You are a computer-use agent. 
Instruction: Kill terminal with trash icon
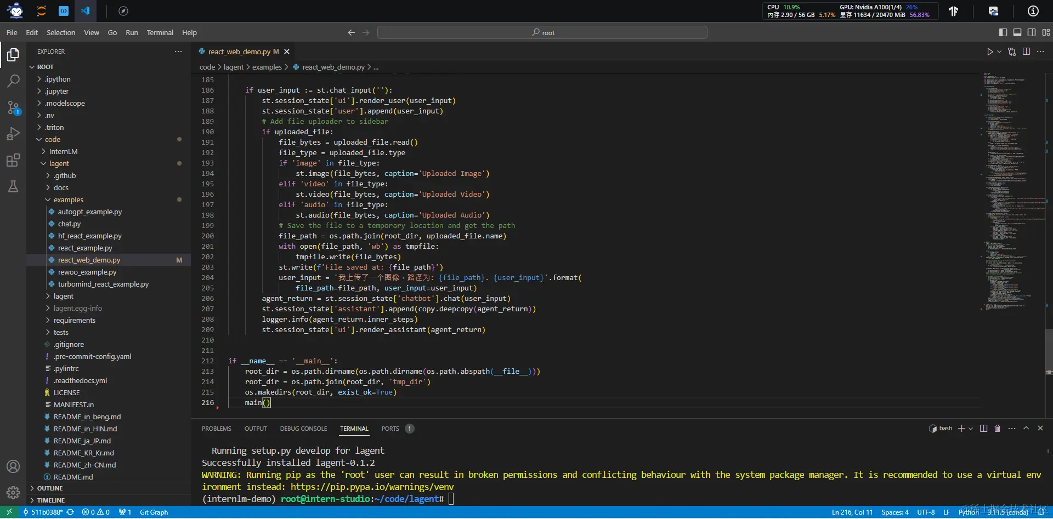997,429
